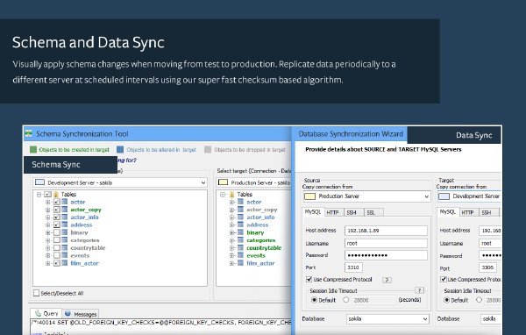526x335 pixels.
Task: Expand the film_actor node in source tree
Action: [x=47, y=263]
